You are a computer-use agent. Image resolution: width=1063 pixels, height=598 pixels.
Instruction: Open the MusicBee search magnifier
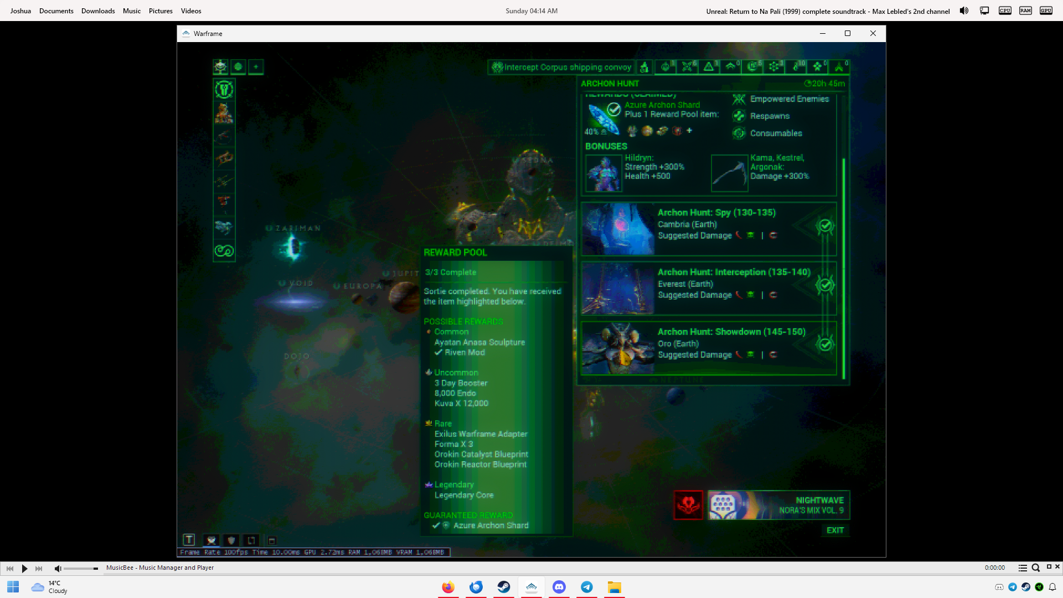point(1035,568)
